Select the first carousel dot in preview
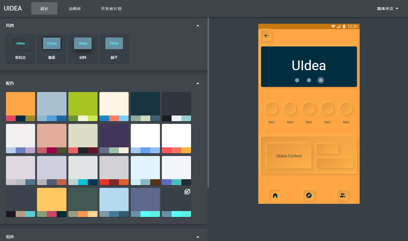 pos(297,80)
